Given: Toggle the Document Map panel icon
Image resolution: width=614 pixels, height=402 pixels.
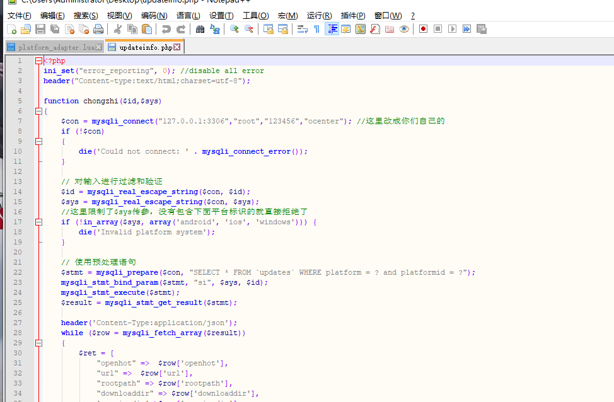Looking at the screenshot, I should (361, 29).
